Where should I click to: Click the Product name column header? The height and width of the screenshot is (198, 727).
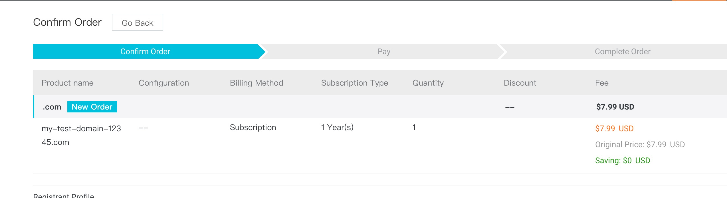coord(68,83)
